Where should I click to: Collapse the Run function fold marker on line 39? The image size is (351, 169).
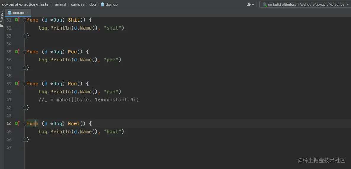click(25, 84)
